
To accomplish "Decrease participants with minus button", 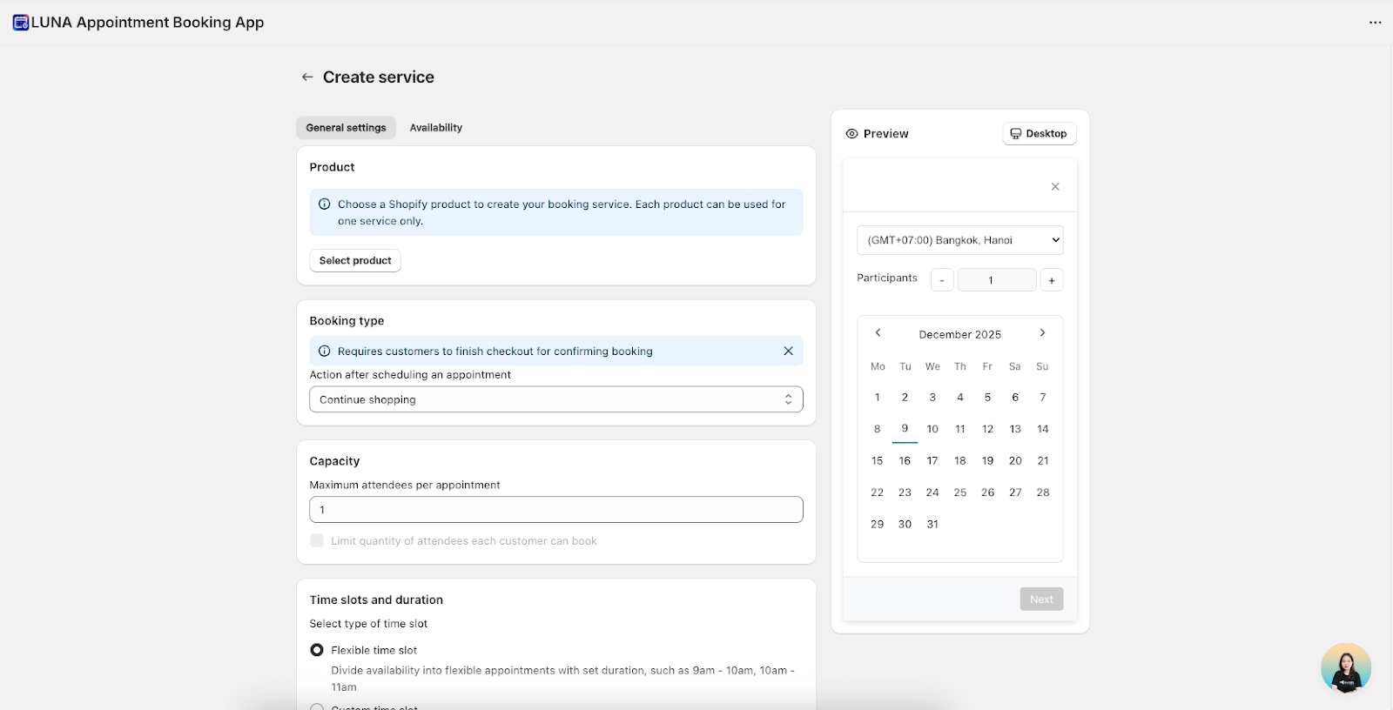I will coord(942,280).
